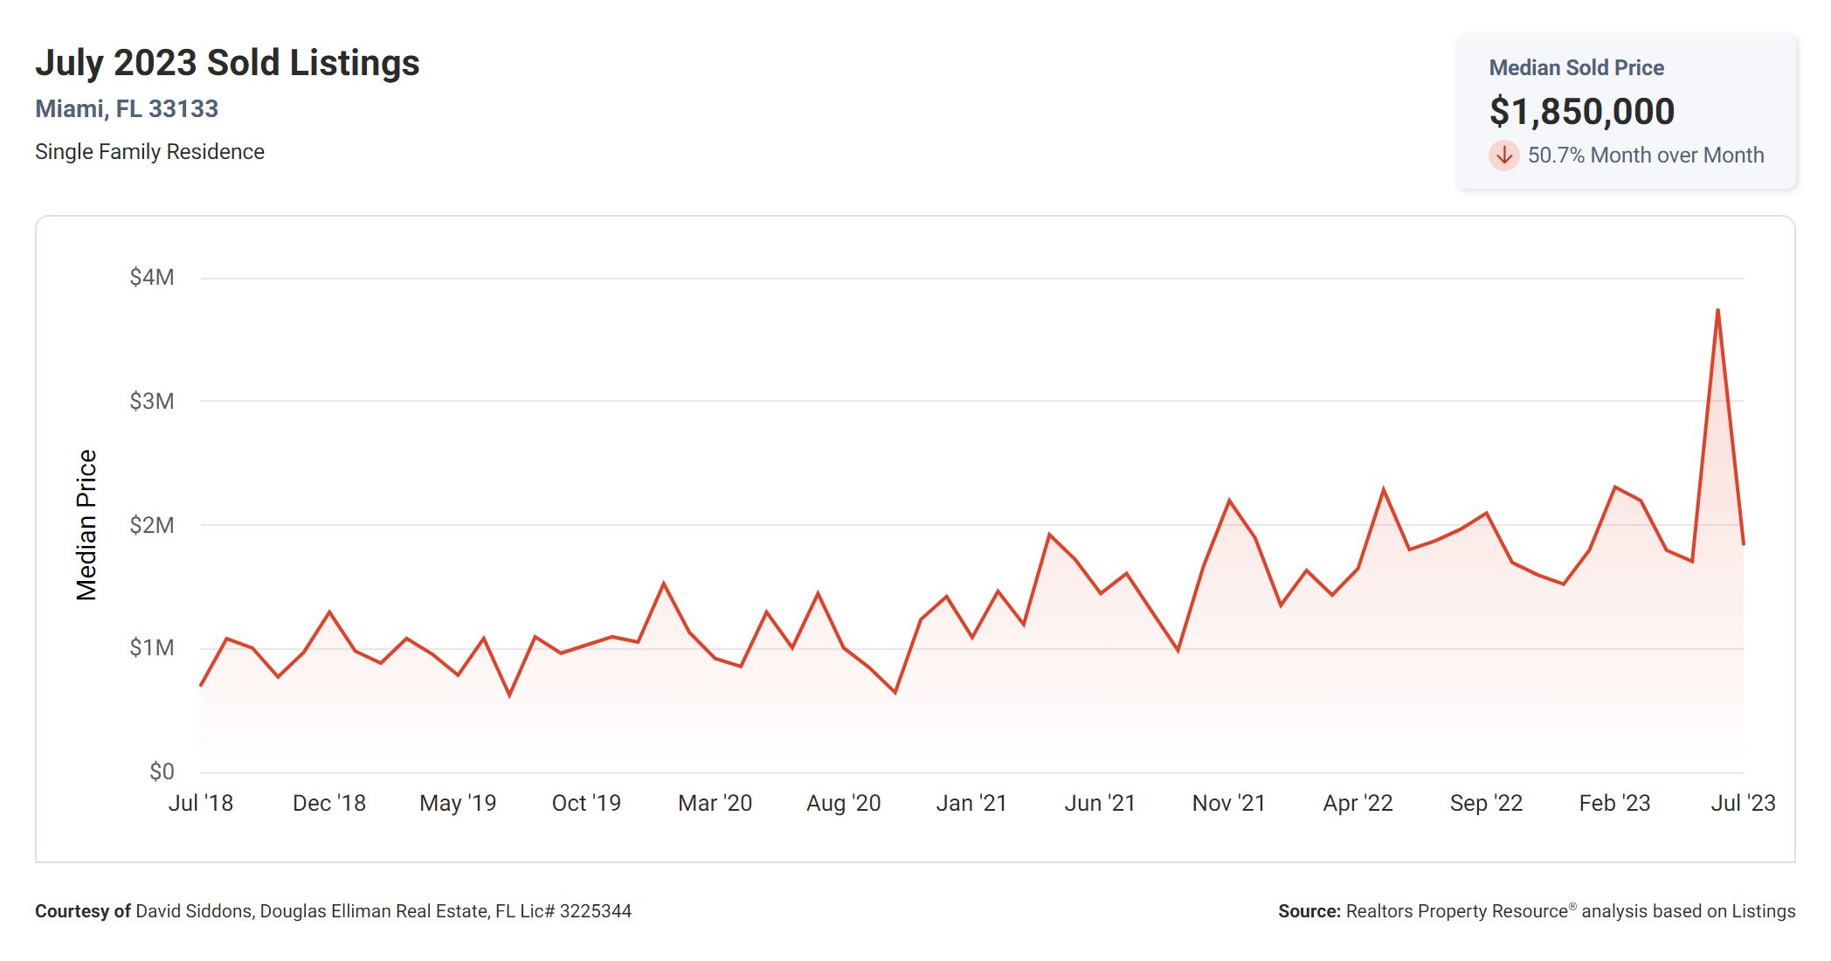
Task: Click the '50.7% Month over Month' text
Action: [1646, 156]
